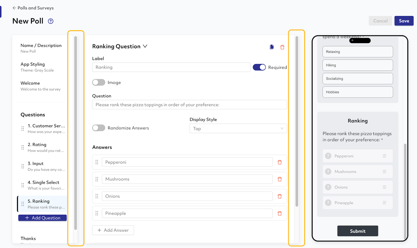Click the help question mark beside New Poll
417x248 pixels.
[x=50, y=21]
